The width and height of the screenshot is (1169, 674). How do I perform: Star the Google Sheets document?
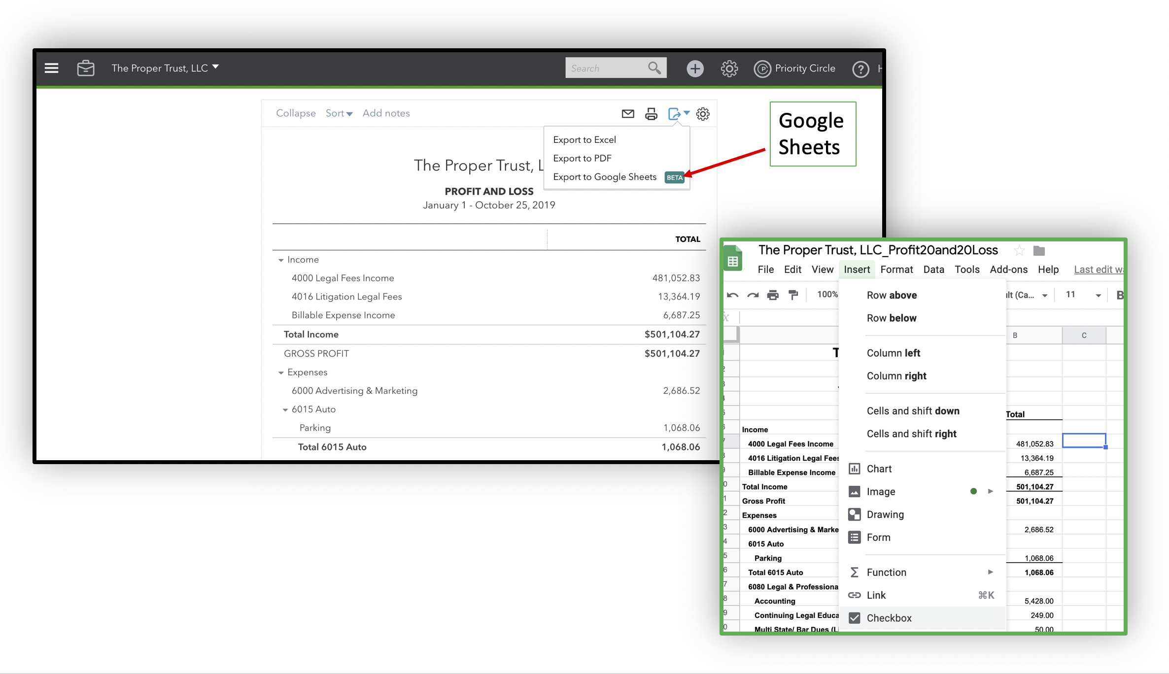[x=1019, y=251]
